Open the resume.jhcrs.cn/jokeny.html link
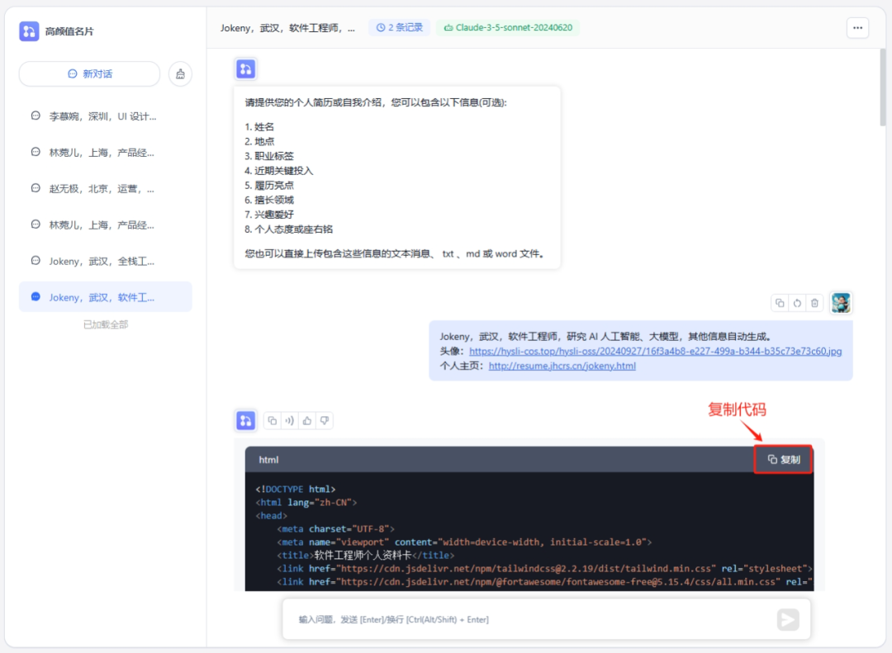The width and height of the screenshot is (892, 653). [x=562, y=366]
